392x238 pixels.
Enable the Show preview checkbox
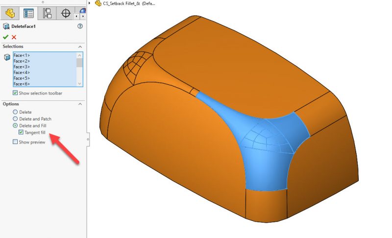(15, 142)
